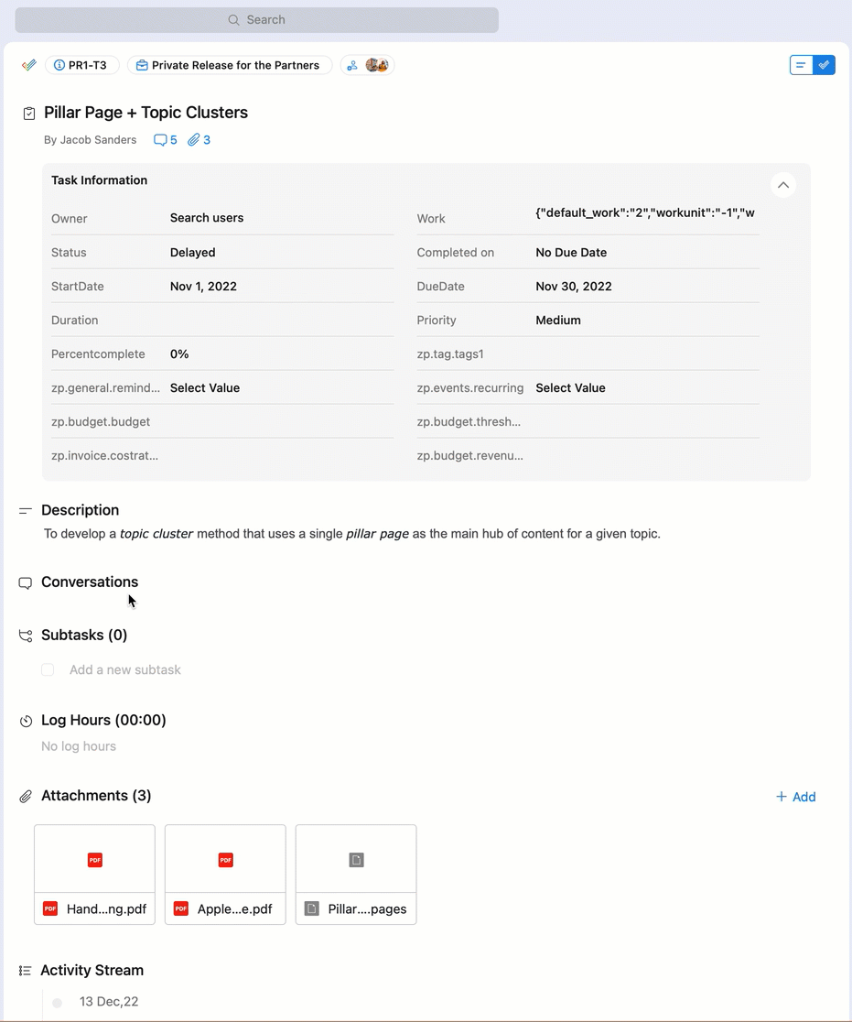Image resolution: width=852 pixels, height=1022 pixels.
Task: Pick the DueDate value Nov 30, 2022
Action: coord(574,286)
